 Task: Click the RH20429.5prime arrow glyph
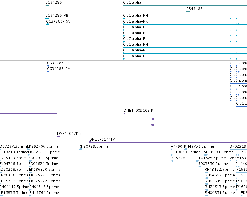[80, 149]
